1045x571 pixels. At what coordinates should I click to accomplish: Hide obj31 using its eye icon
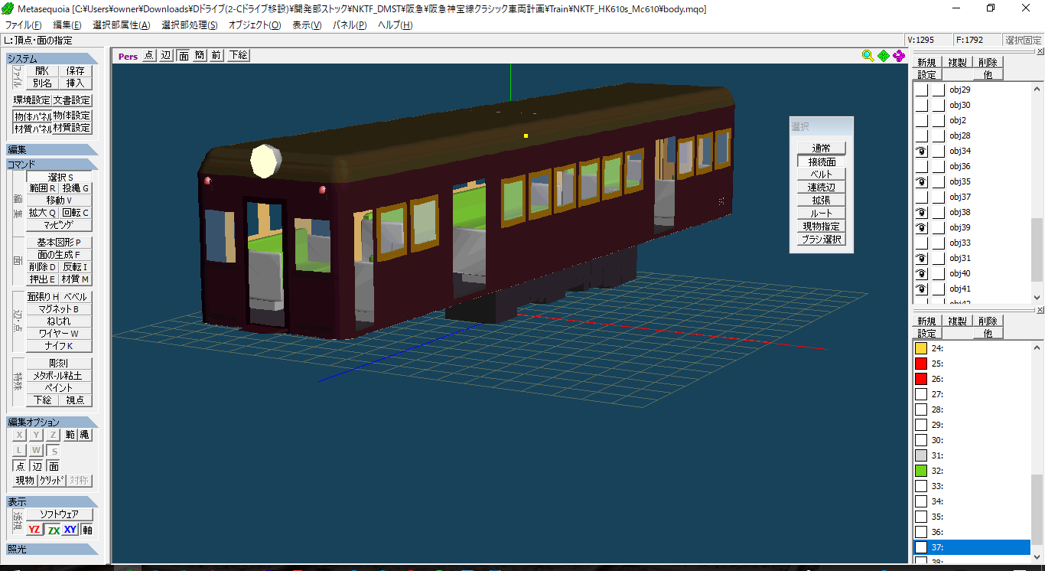922,258
